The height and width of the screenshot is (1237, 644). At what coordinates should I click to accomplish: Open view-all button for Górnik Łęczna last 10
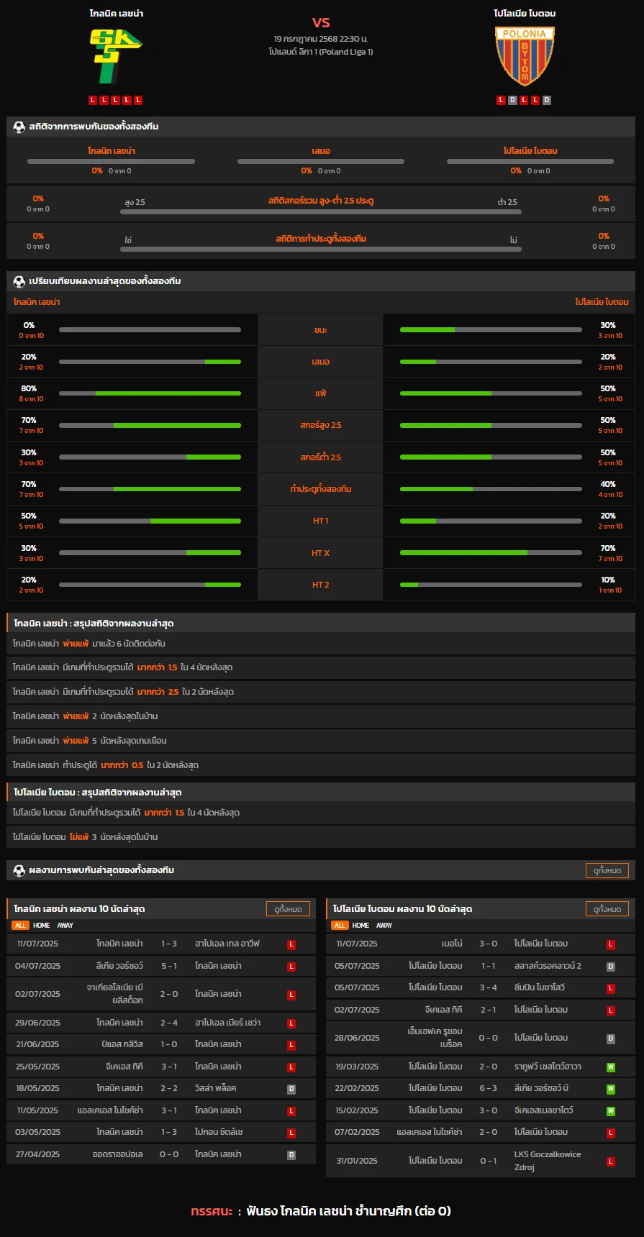288,909
